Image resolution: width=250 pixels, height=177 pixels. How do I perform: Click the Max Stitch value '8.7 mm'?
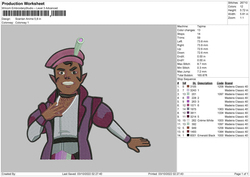click(202, 64)
